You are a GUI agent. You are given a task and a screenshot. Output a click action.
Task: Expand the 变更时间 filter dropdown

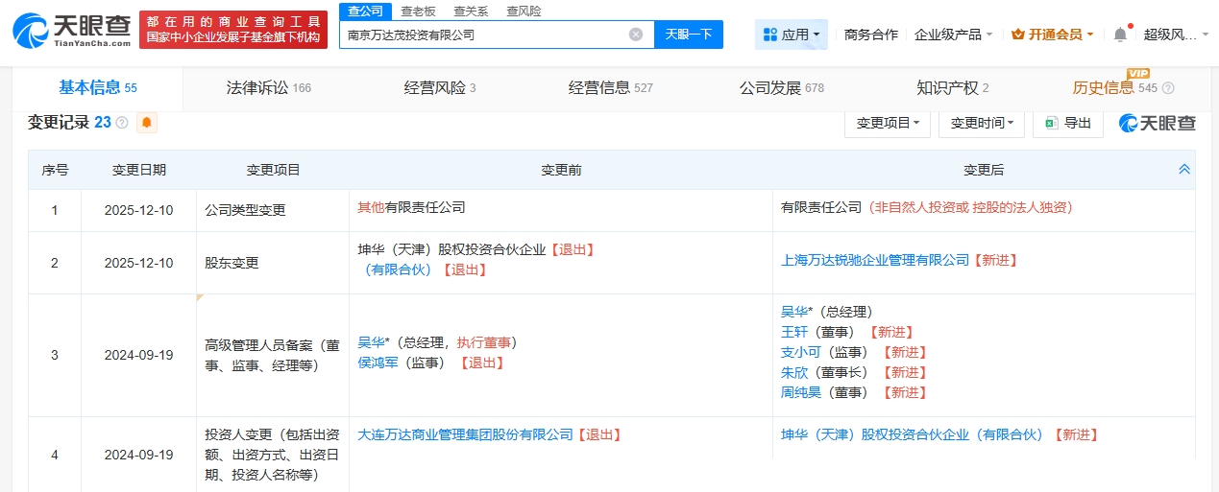(x=982, y=123)
